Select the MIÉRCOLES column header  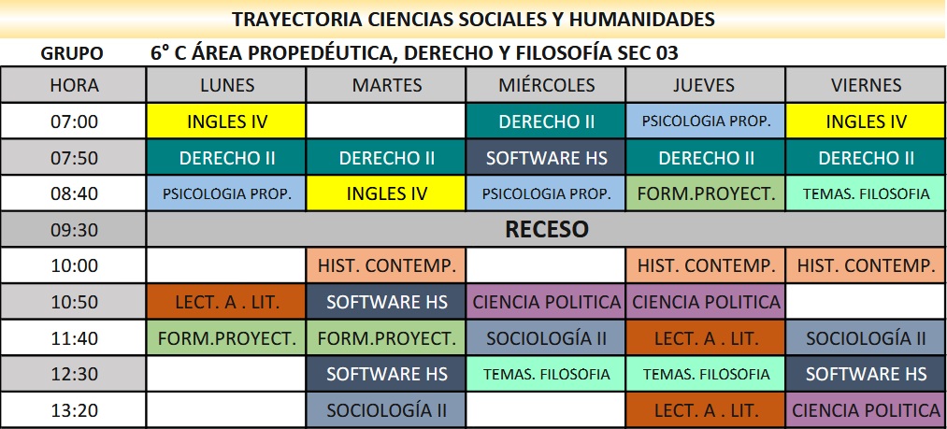pos(547,85)
